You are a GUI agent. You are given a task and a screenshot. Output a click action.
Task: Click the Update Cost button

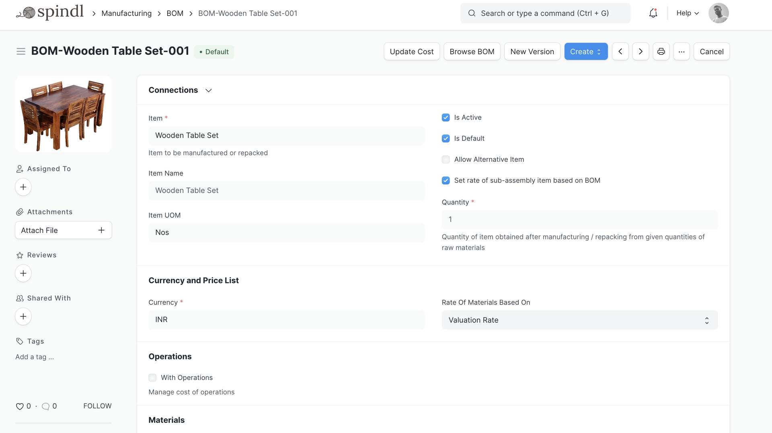[411, 52]
